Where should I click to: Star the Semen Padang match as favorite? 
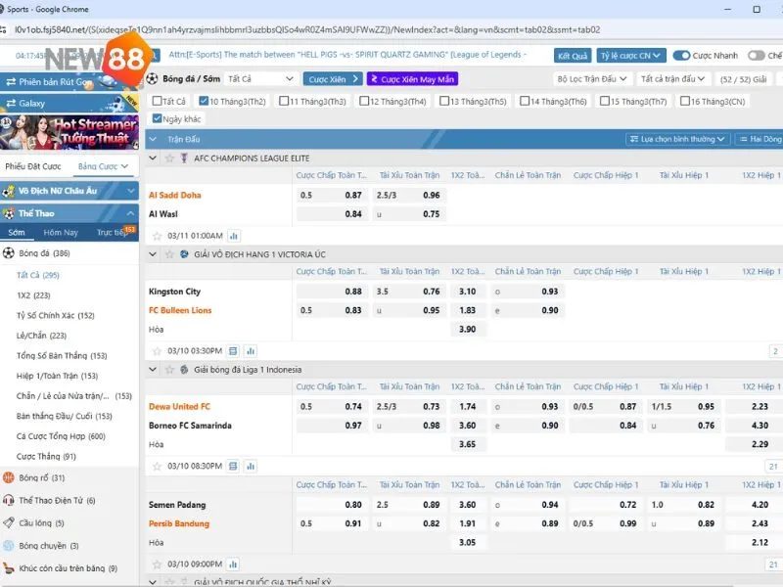coord(157,564)
